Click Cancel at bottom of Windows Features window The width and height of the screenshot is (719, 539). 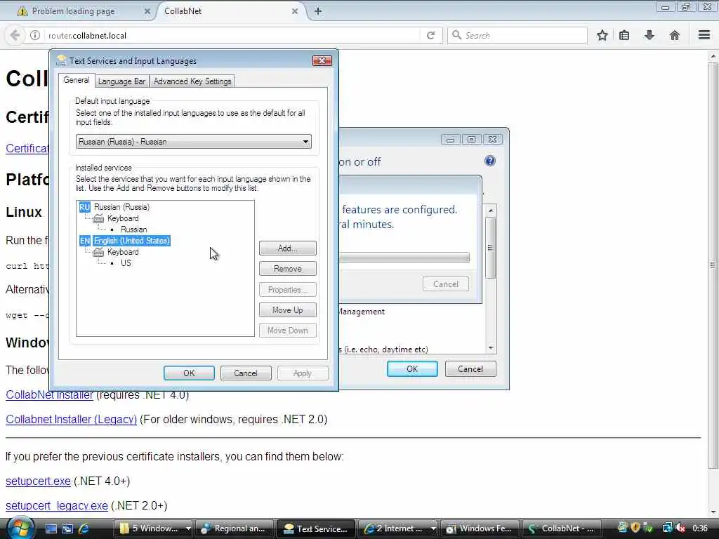(x=470, y=369)
